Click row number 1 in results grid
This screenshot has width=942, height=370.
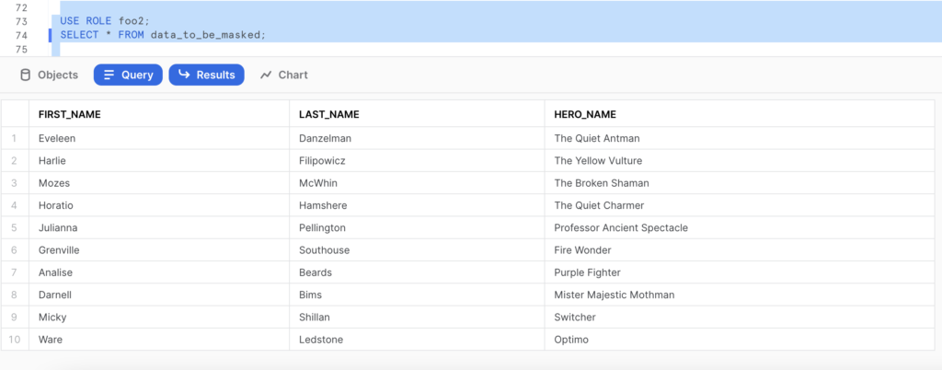[x=15, y=138]
